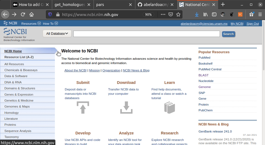The image size is (265, 145).
Task: Open the Research section heading
Action: 170,133
